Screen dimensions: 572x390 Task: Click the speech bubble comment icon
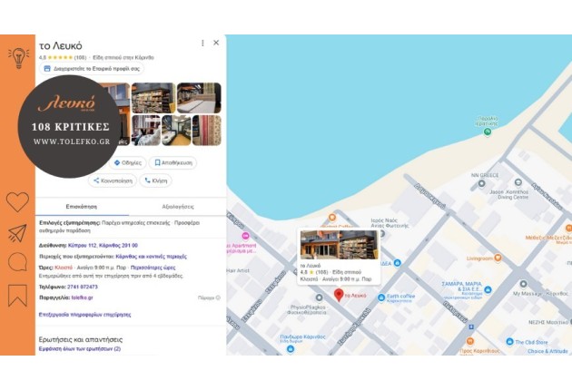18,262
